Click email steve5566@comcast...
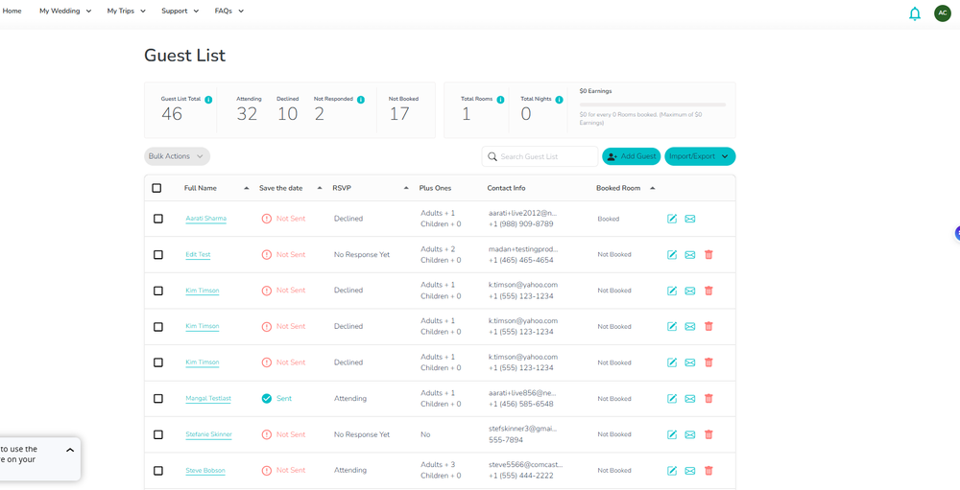The image size is (960, 490). coord(525,464)
